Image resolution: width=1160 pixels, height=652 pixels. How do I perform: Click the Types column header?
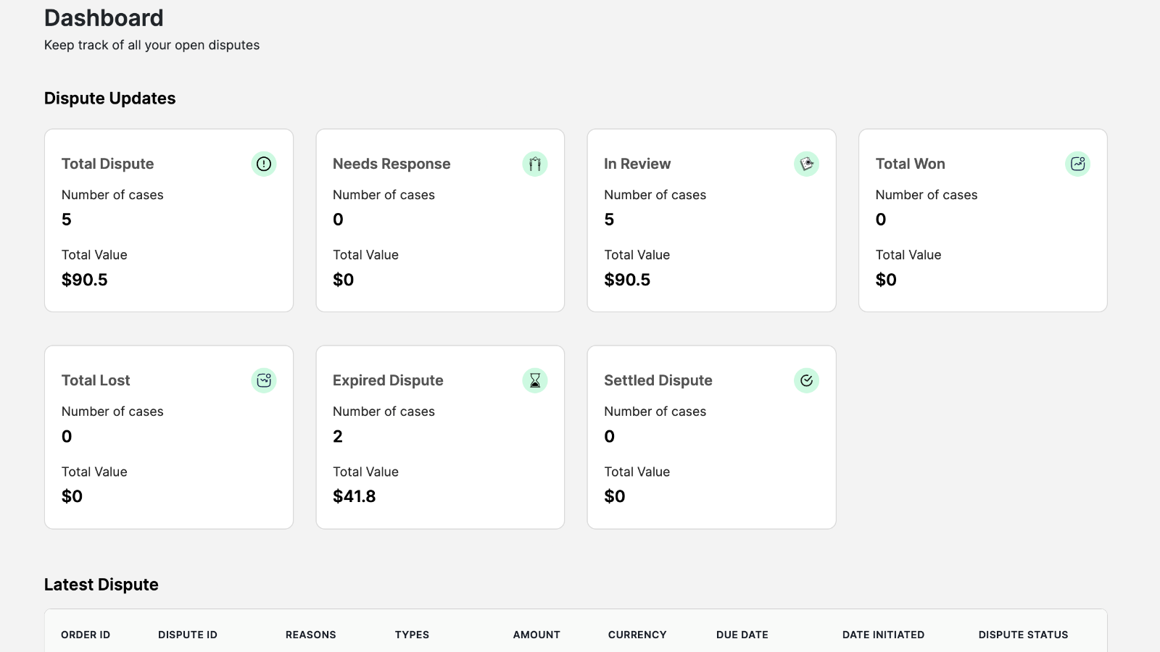coord(412,635)
